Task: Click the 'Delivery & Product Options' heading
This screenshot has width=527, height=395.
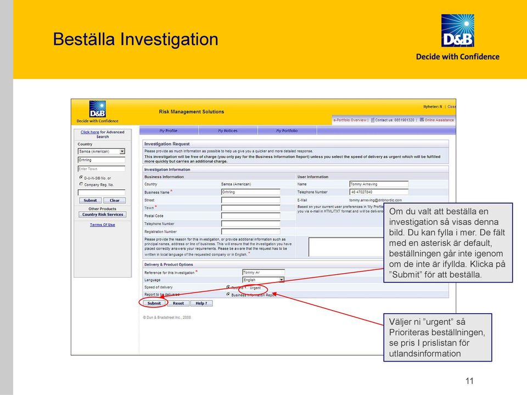Action: tap(169, 264)
